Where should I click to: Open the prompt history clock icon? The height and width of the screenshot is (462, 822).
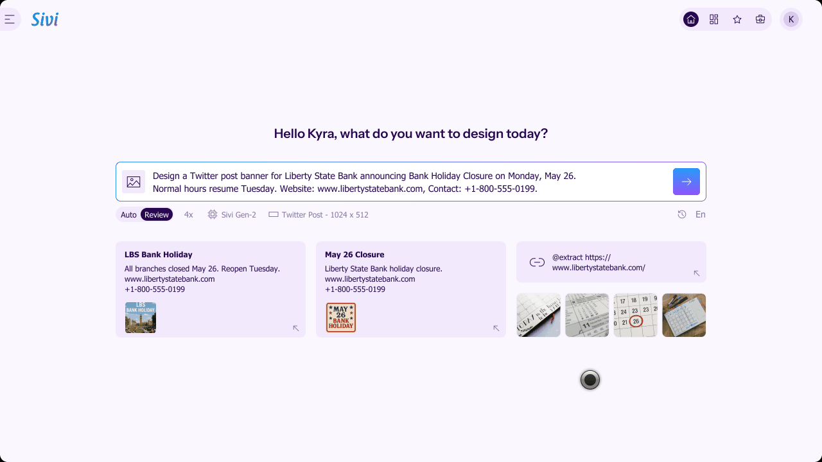click(x=682, y=214)
